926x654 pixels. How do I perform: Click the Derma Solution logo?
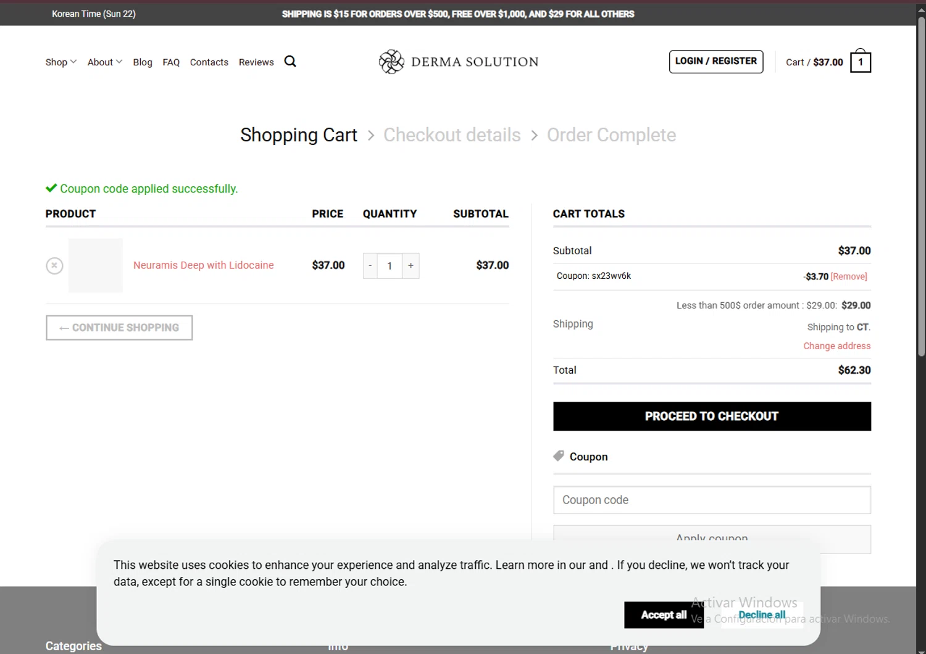tap(458, 62)
